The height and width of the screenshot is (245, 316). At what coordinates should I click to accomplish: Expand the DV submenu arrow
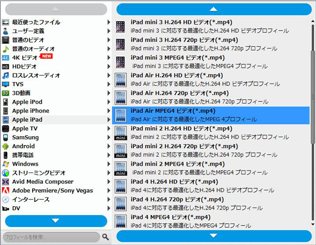click(x=108, y=208)
